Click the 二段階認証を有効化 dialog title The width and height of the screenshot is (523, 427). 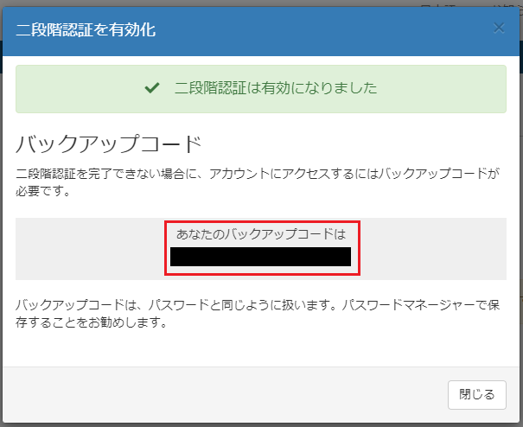click(x=86, y=29)
